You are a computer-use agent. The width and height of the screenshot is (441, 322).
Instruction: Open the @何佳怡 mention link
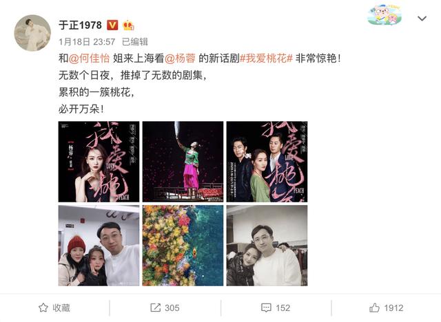pyautogui.click(x=89, y=58)
